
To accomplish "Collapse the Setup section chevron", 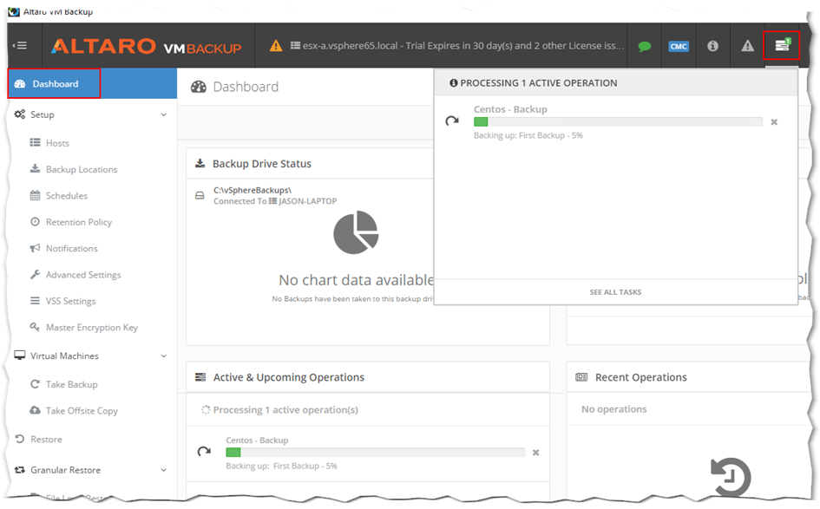I will 164,114.
